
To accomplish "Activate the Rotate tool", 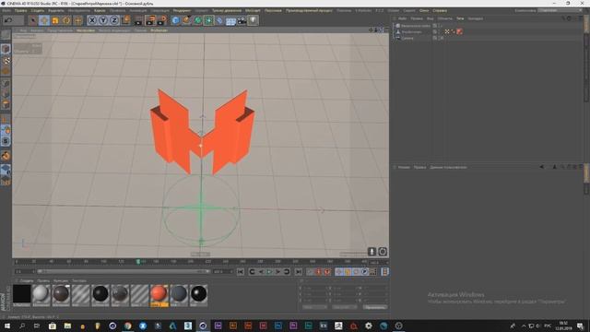I will 66,20.
